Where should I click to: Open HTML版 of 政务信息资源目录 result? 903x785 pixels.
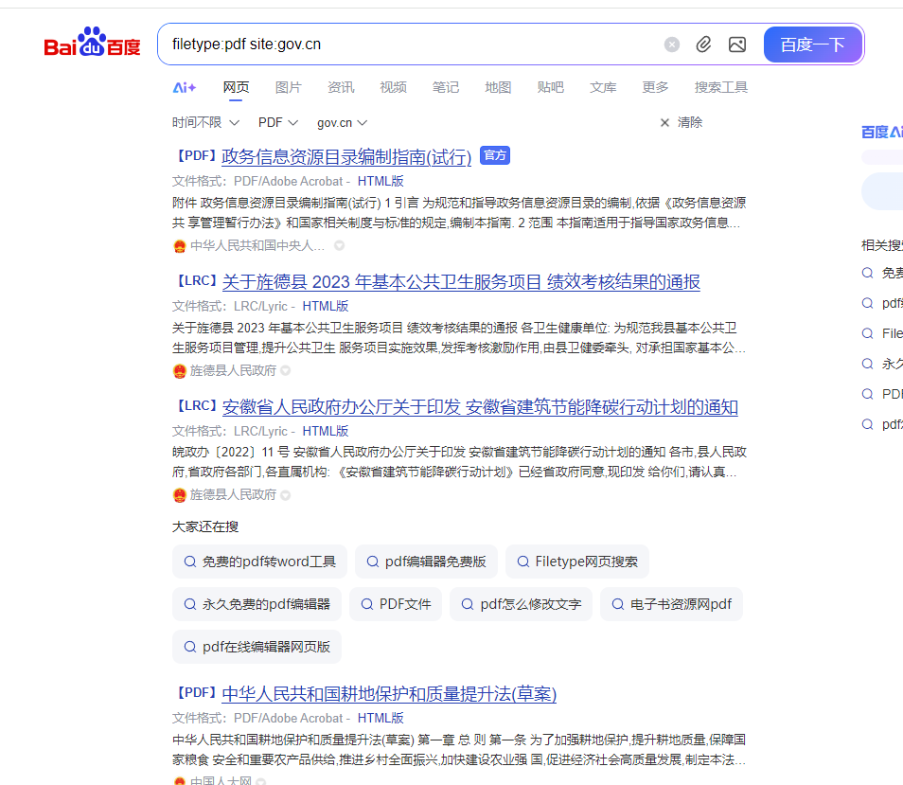point(381,182)
